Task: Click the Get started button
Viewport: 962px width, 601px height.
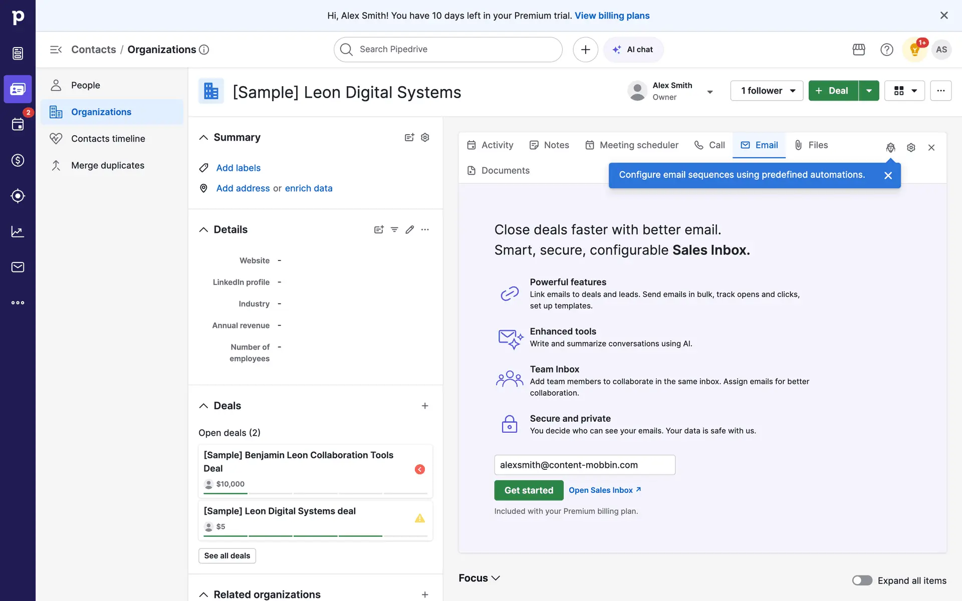Action: point(529,490)
